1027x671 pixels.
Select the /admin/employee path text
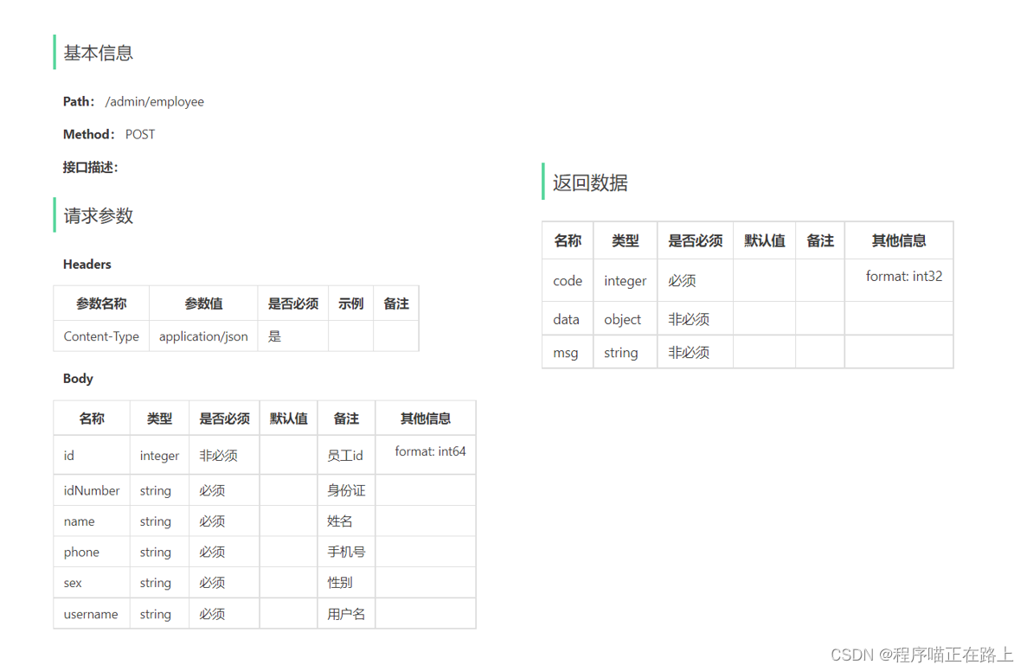pos(154,101)
